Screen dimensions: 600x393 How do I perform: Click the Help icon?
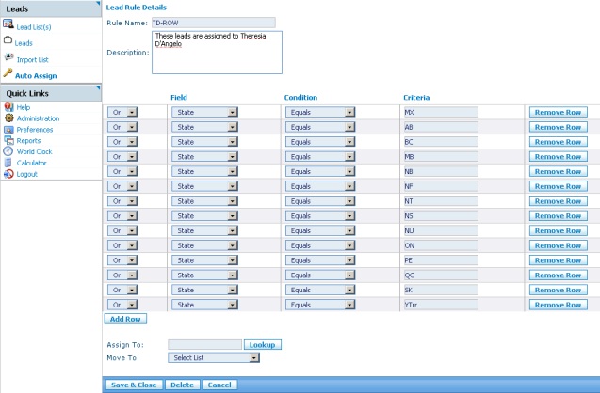pos(8,107)
